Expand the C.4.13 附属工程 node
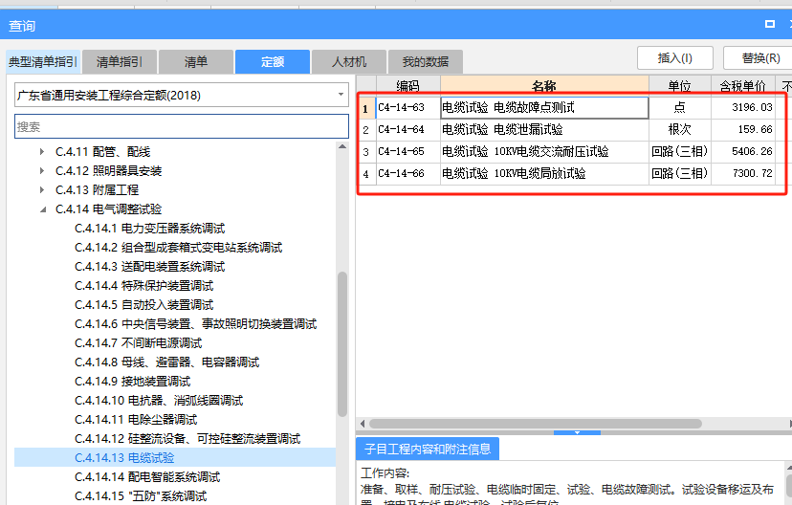 point(42,190)
